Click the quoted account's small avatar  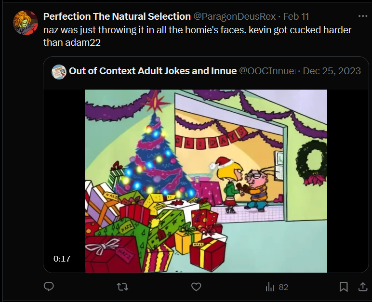pyautogui.click(x=59, y=71)
